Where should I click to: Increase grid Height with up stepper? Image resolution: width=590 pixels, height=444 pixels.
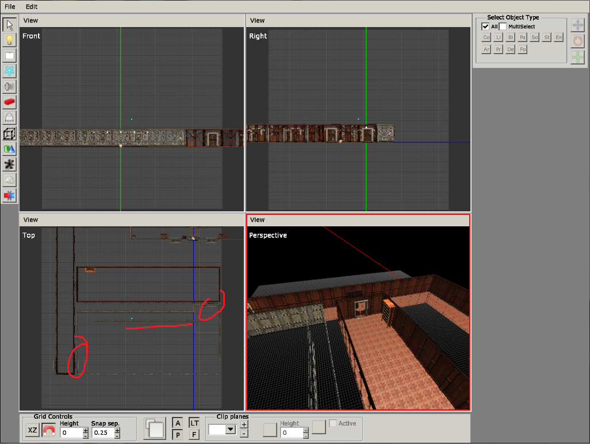click(86, 430)
